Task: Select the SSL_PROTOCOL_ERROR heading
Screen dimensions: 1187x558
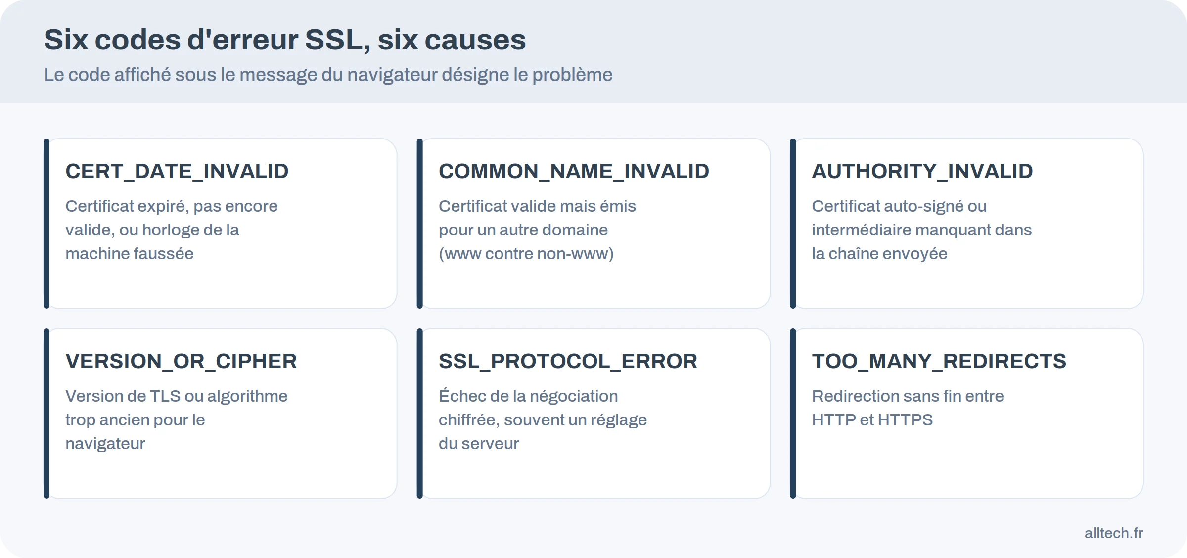Action: point(568,361)
